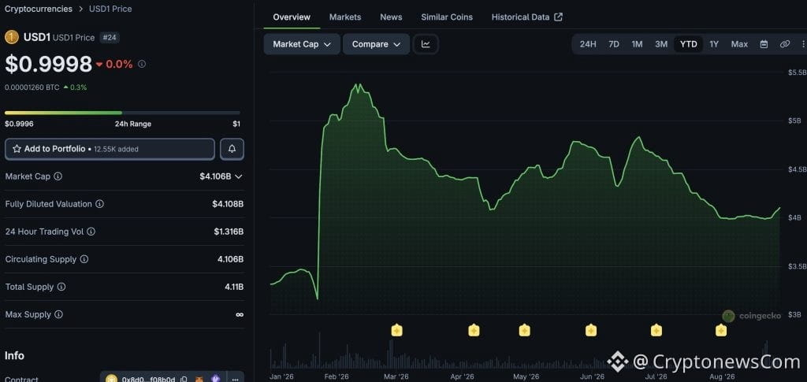The height and width of the screenshot is (382, 807).
Task: Switch to the News tab
Action: click(x=391, y=17)
